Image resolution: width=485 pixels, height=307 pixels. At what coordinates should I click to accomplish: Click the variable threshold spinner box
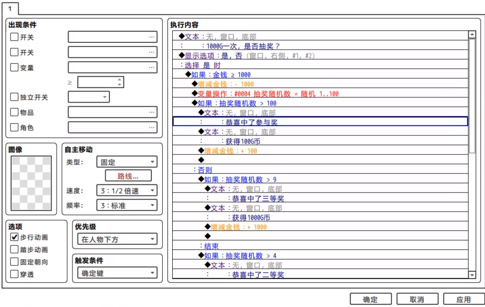[101, 82]
